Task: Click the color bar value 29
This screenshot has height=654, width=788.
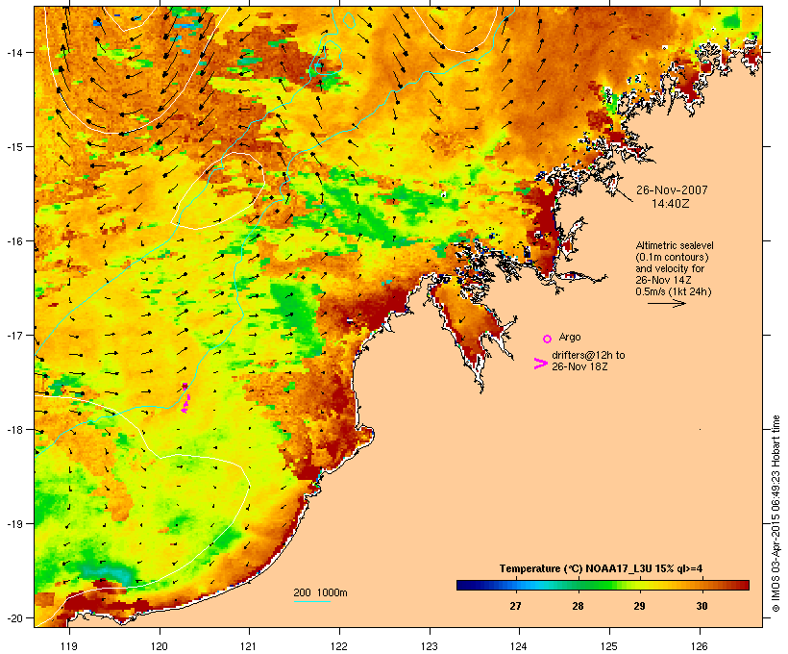Action: [x=639, y=606]
